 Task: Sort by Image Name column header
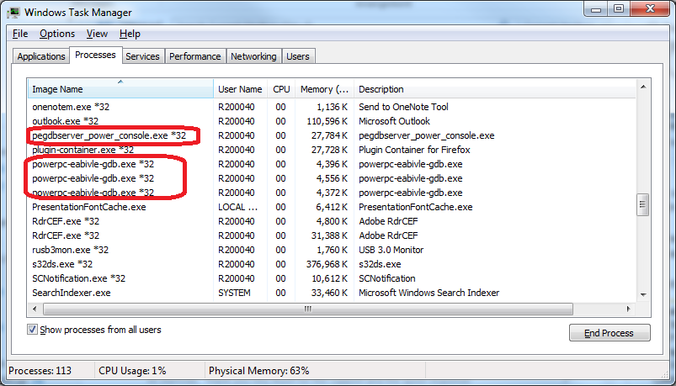(x=120, y=89)
